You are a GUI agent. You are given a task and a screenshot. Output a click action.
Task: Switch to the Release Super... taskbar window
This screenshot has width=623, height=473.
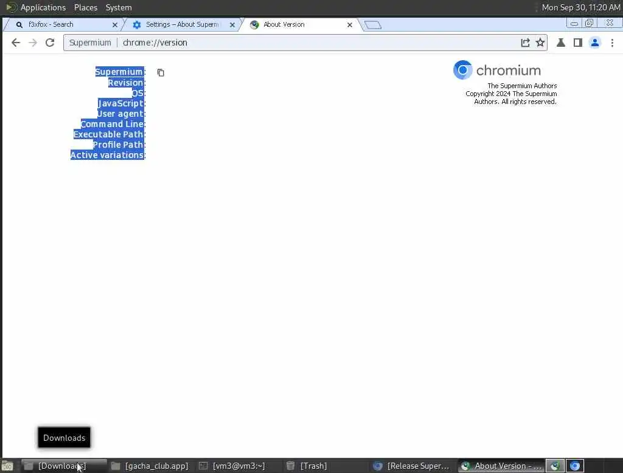[x=412, y=466]
